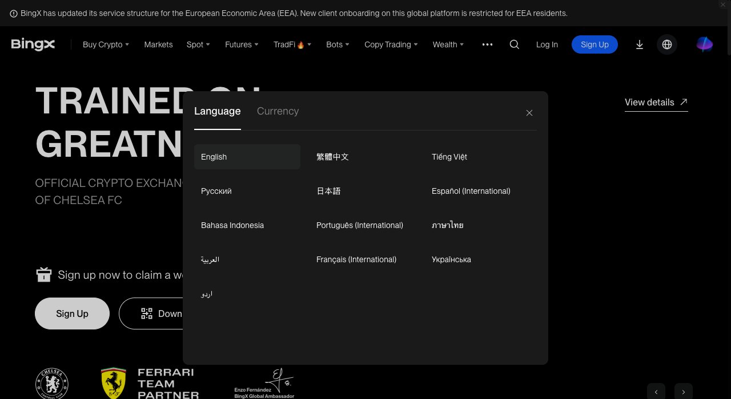Go to the next carousel slide
This screenshot has width=731, height=399.
click(x=684, y=392)
